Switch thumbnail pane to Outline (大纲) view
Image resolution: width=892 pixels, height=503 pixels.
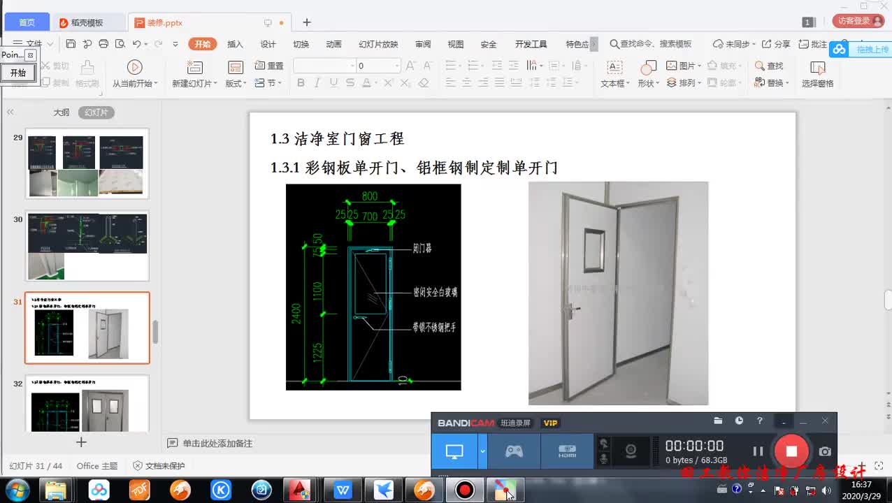(x=61, y=112)
